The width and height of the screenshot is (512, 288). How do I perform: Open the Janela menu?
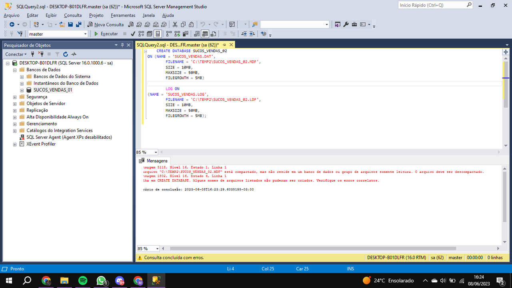[149, 15]
